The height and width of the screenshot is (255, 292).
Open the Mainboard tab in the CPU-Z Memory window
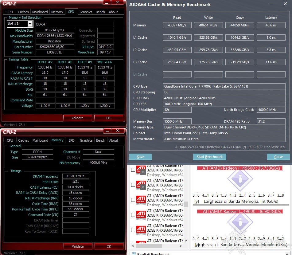pos(40,140)
